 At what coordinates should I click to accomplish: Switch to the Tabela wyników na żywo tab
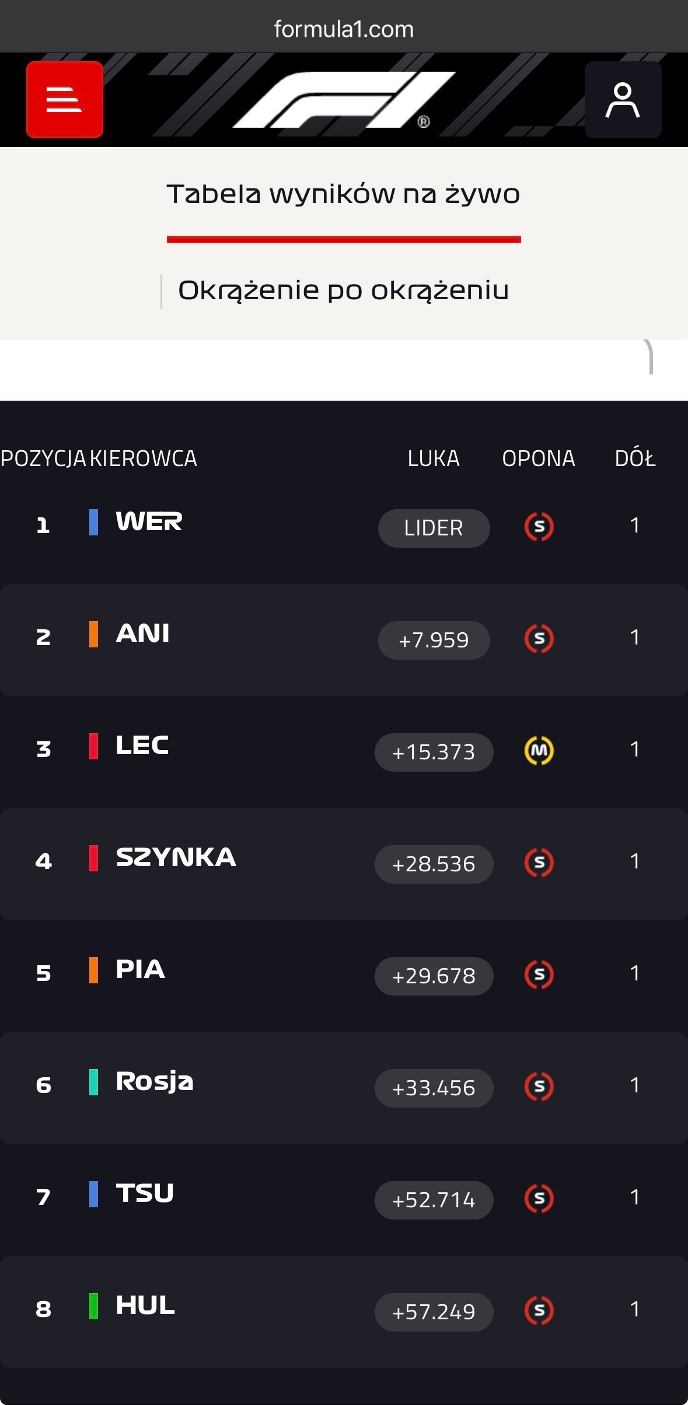pyautogui.click(x=343, y=194)
